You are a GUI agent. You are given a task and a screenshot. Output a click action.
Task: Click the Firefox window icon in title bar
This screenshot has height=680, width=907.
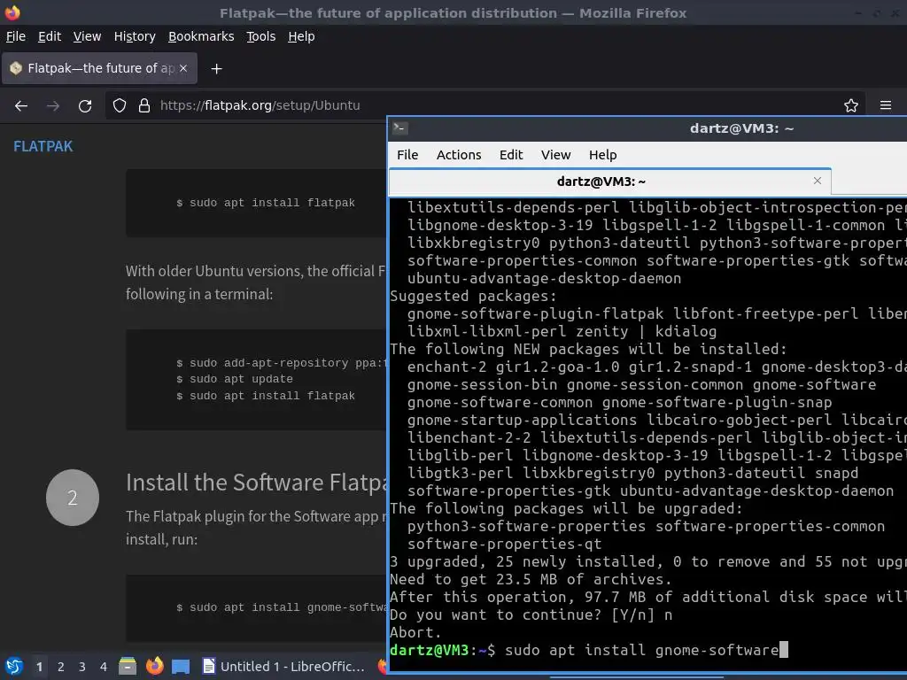click(x=12, y=12)
